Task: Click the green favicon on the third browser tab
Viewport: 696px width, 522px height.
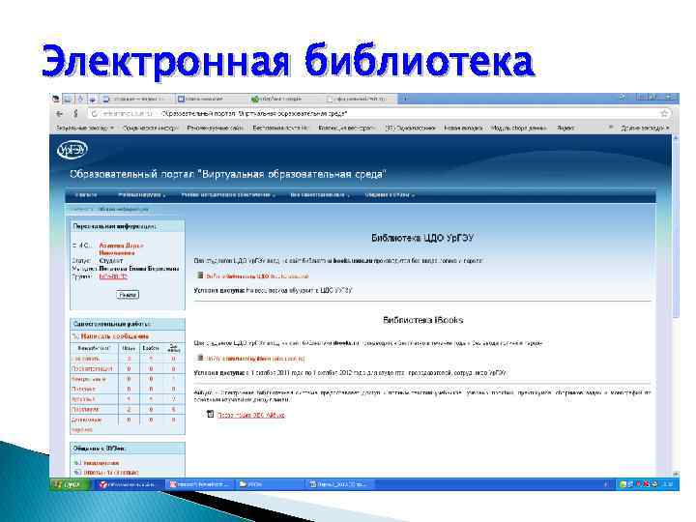Action: (x=255, y=99)
